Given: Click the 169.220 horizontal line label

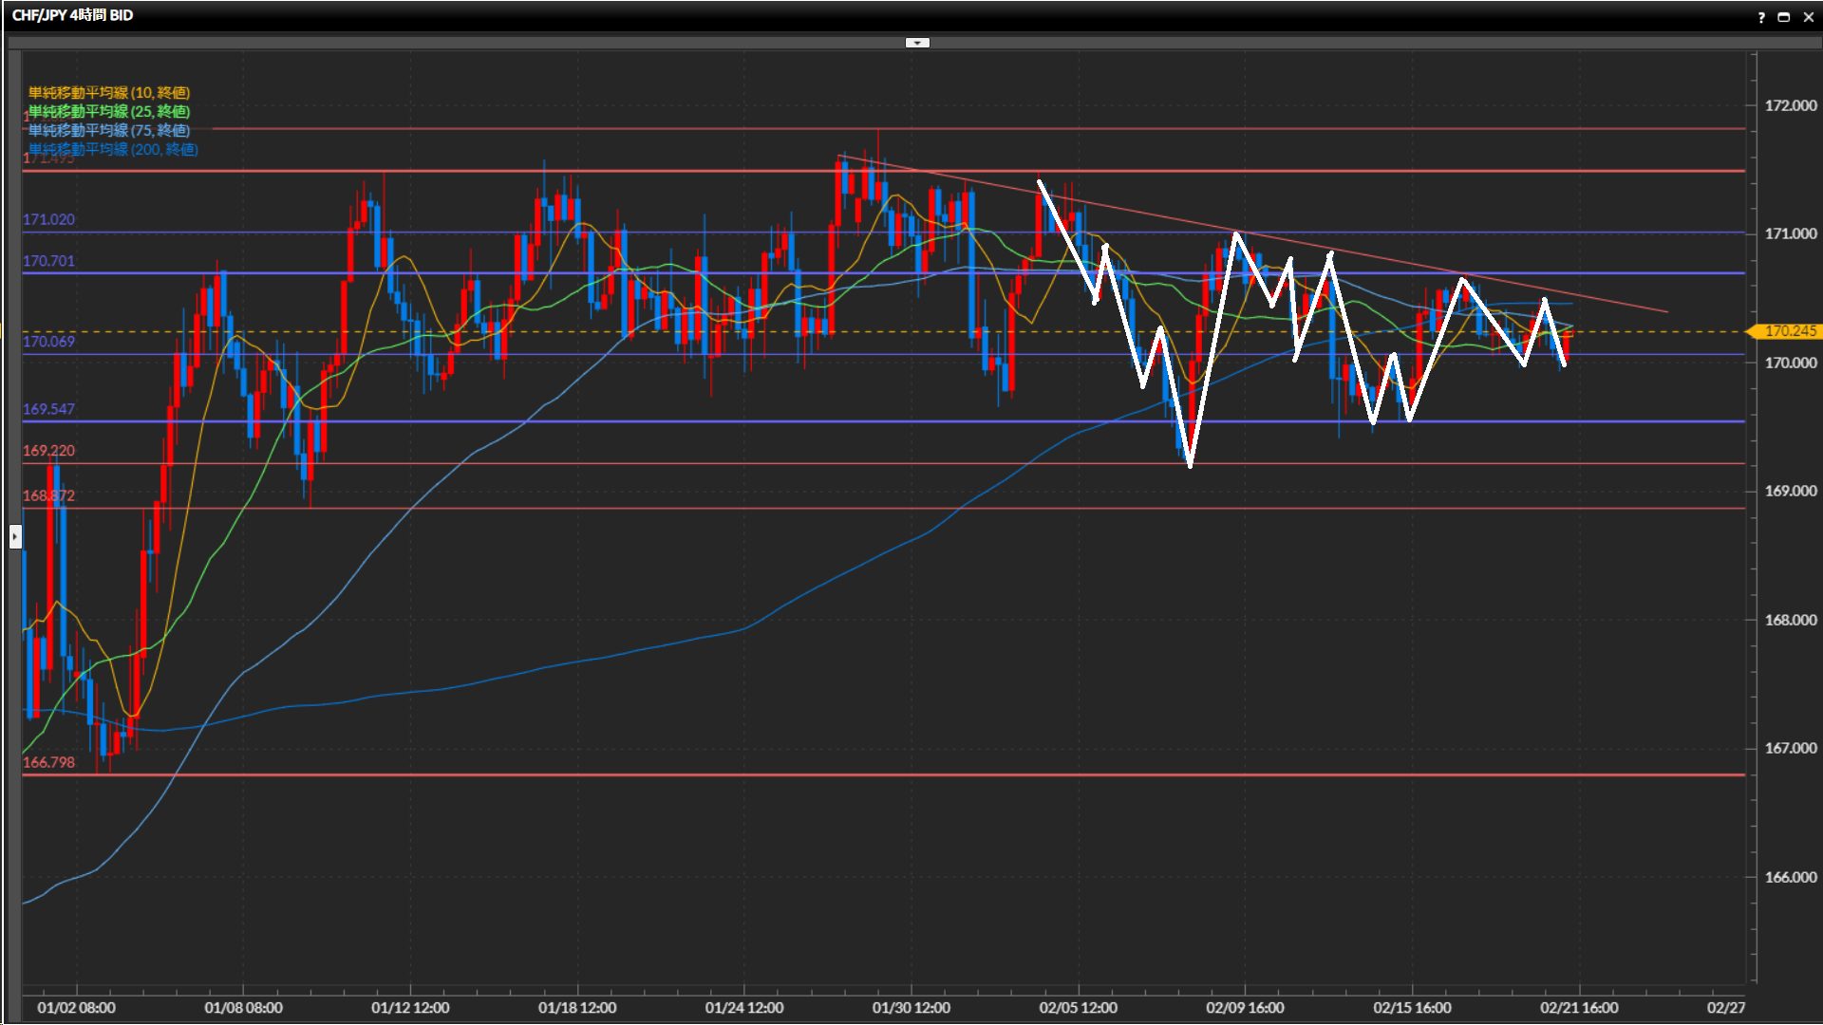Looking at the screenshot, I should pos(48,451).
